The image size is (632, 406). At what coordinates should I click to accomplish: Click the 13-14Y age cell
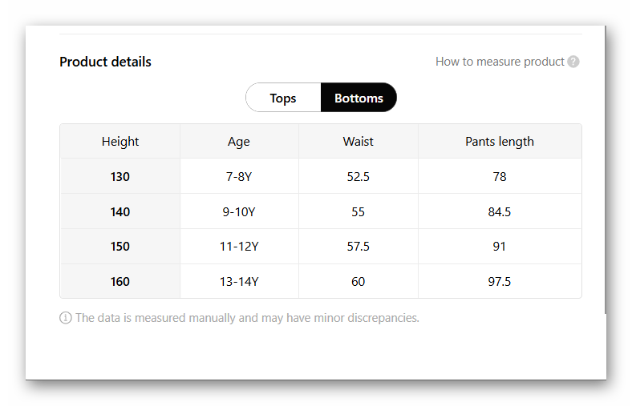(x=239, y=282)
